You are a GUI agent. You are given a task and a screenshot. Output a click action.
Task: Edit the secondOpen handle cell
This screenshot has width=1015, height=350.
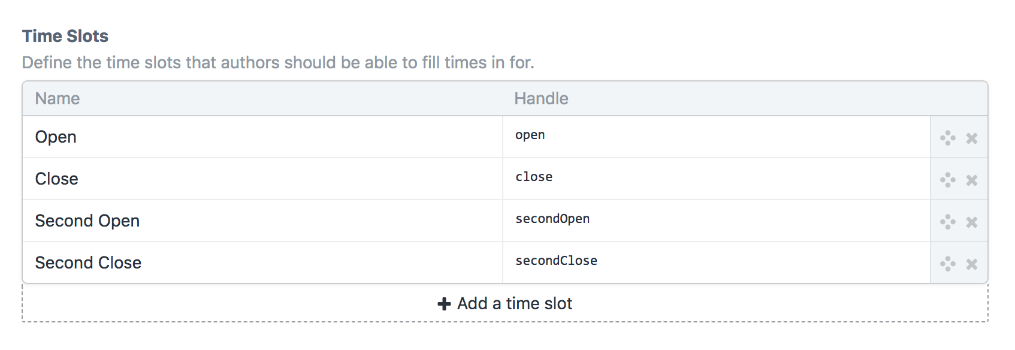[717, 221]
